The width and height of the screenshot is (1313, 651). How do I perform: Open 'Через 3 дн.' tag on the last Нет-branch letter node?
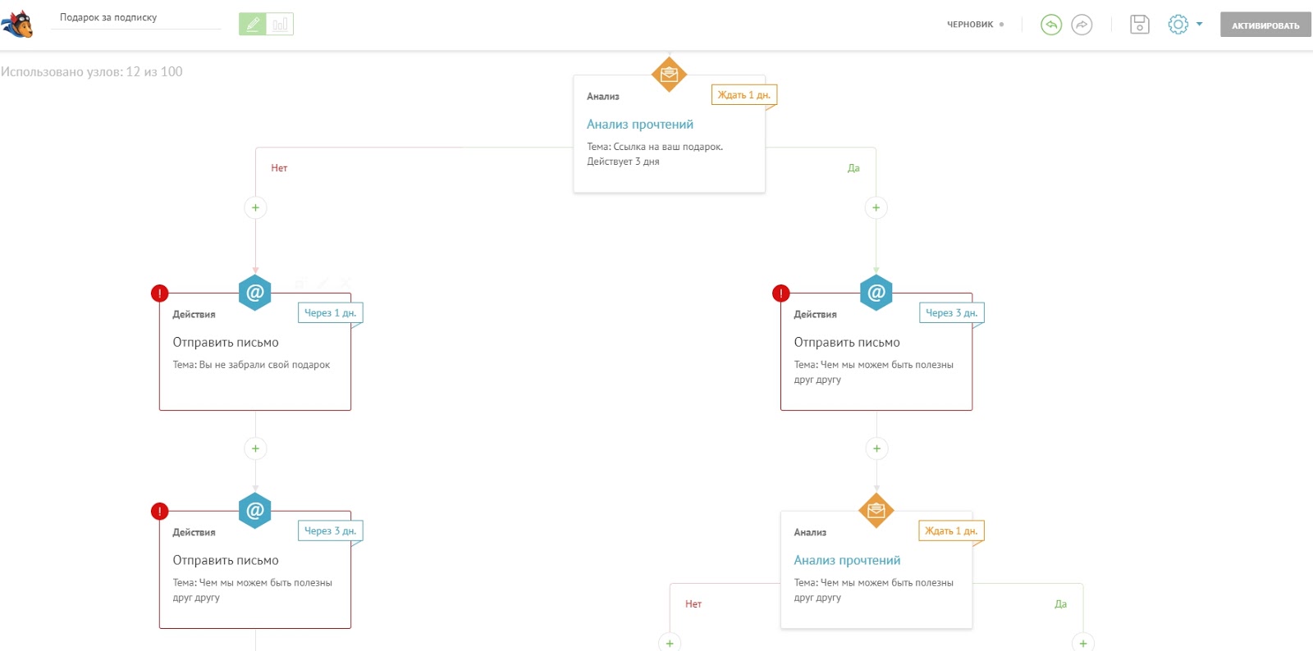point(330,531)
